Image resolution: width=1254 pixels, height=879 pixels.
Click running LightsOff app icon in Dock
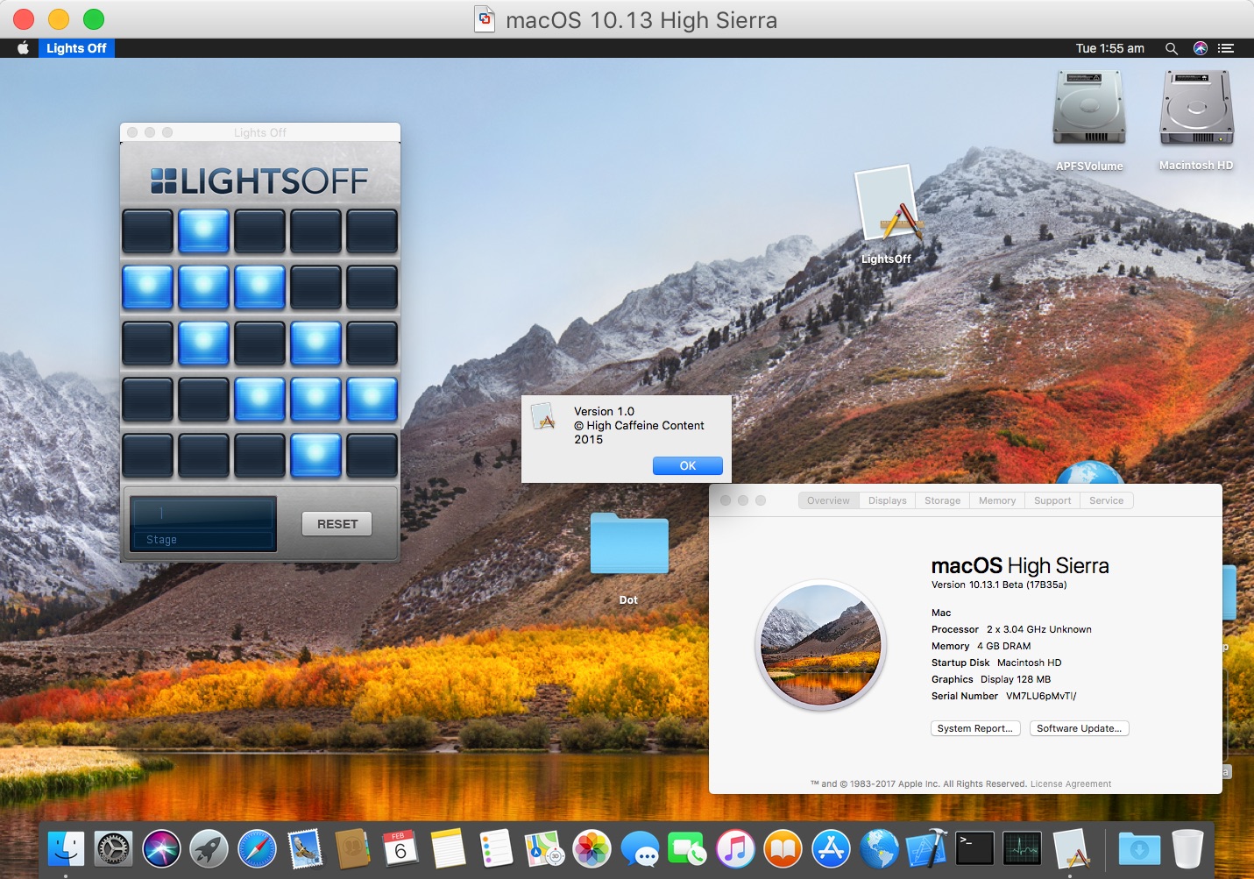[1070, 848]
